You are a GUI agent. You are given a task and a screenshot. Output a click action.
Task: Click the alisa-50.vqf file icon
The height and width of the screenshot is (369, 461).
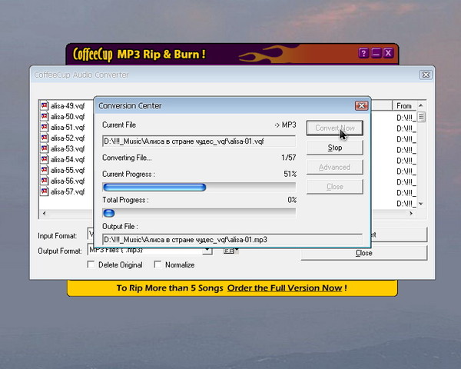tap(45, 116)
